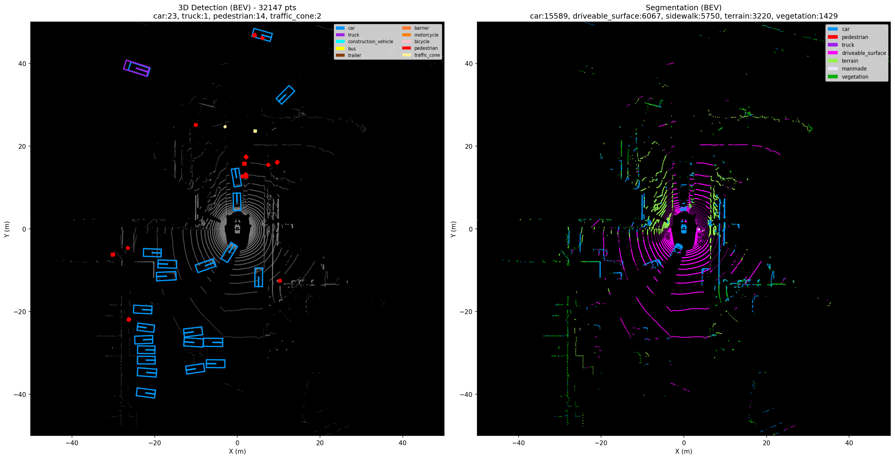Click the car color swatch in detection legend
895x459 pixels.
[x=340, y=28]
